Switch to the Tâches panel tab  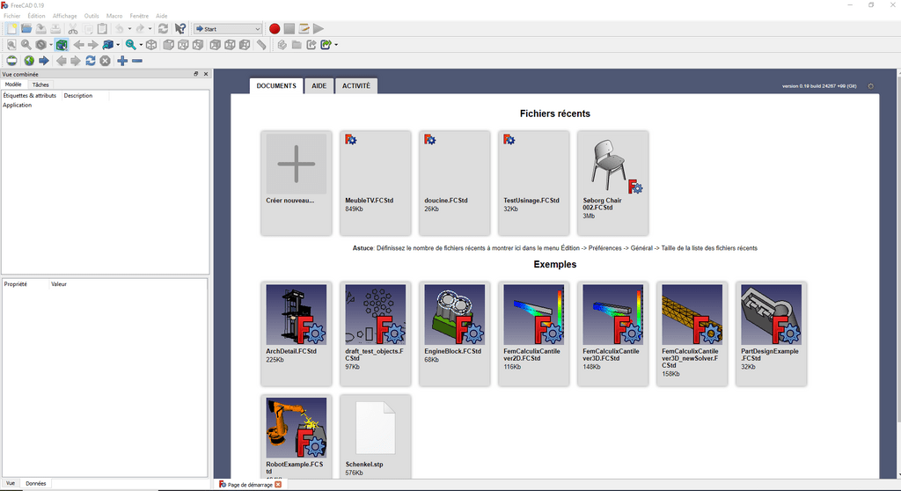pos(40,84)
